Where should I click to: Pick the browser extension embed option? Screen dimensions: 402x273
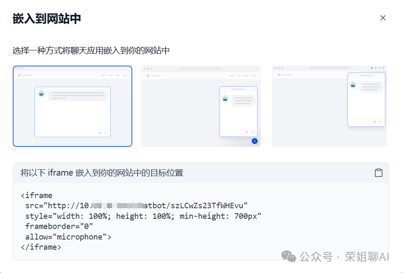click(329, 106)
